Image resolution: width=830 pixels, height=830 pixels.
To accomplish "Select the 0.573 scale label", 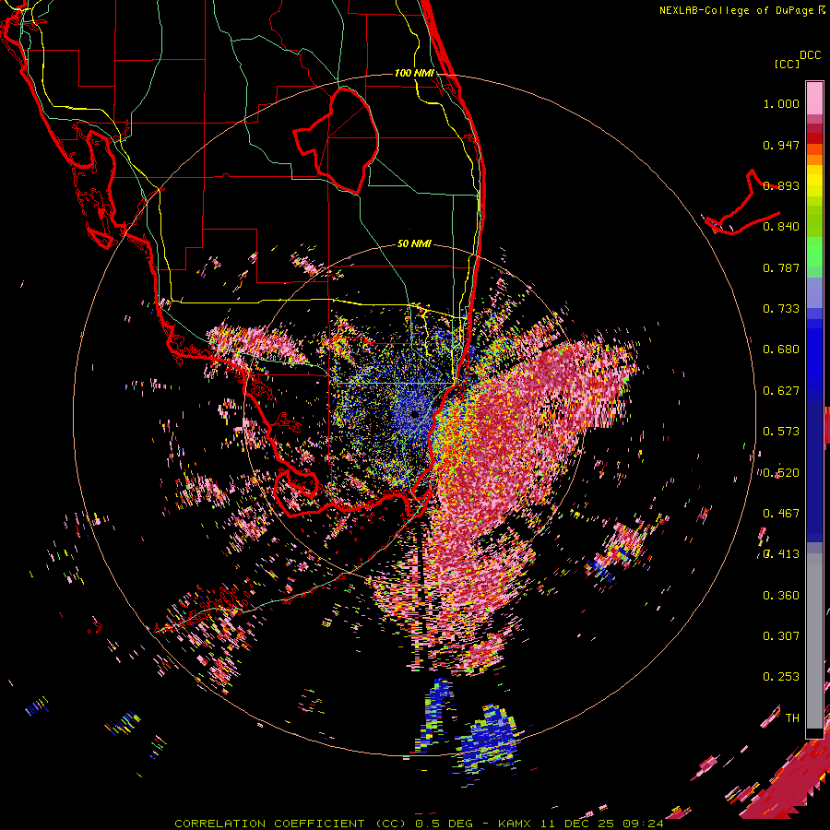I will [781, 432].
